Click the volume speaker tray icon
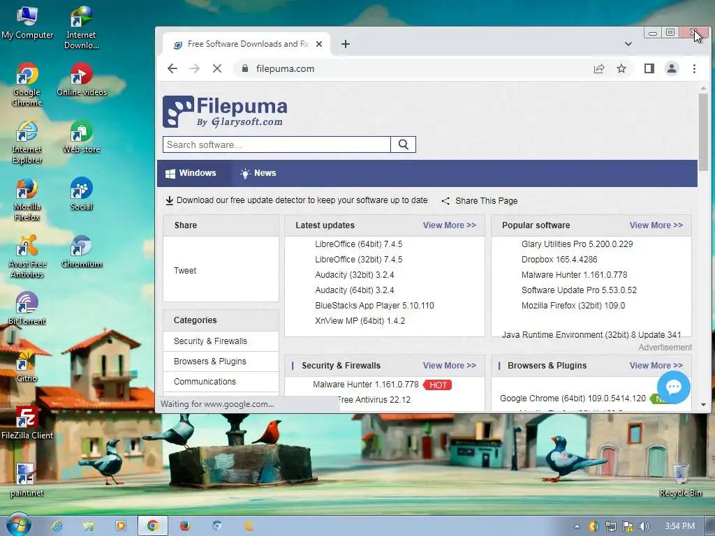The image size is (715, 536). click(x=644, y=526)
